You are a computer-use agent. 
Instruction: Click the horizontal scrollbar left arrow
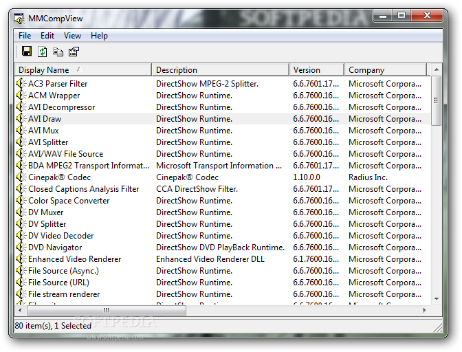(x=20, y=310)
